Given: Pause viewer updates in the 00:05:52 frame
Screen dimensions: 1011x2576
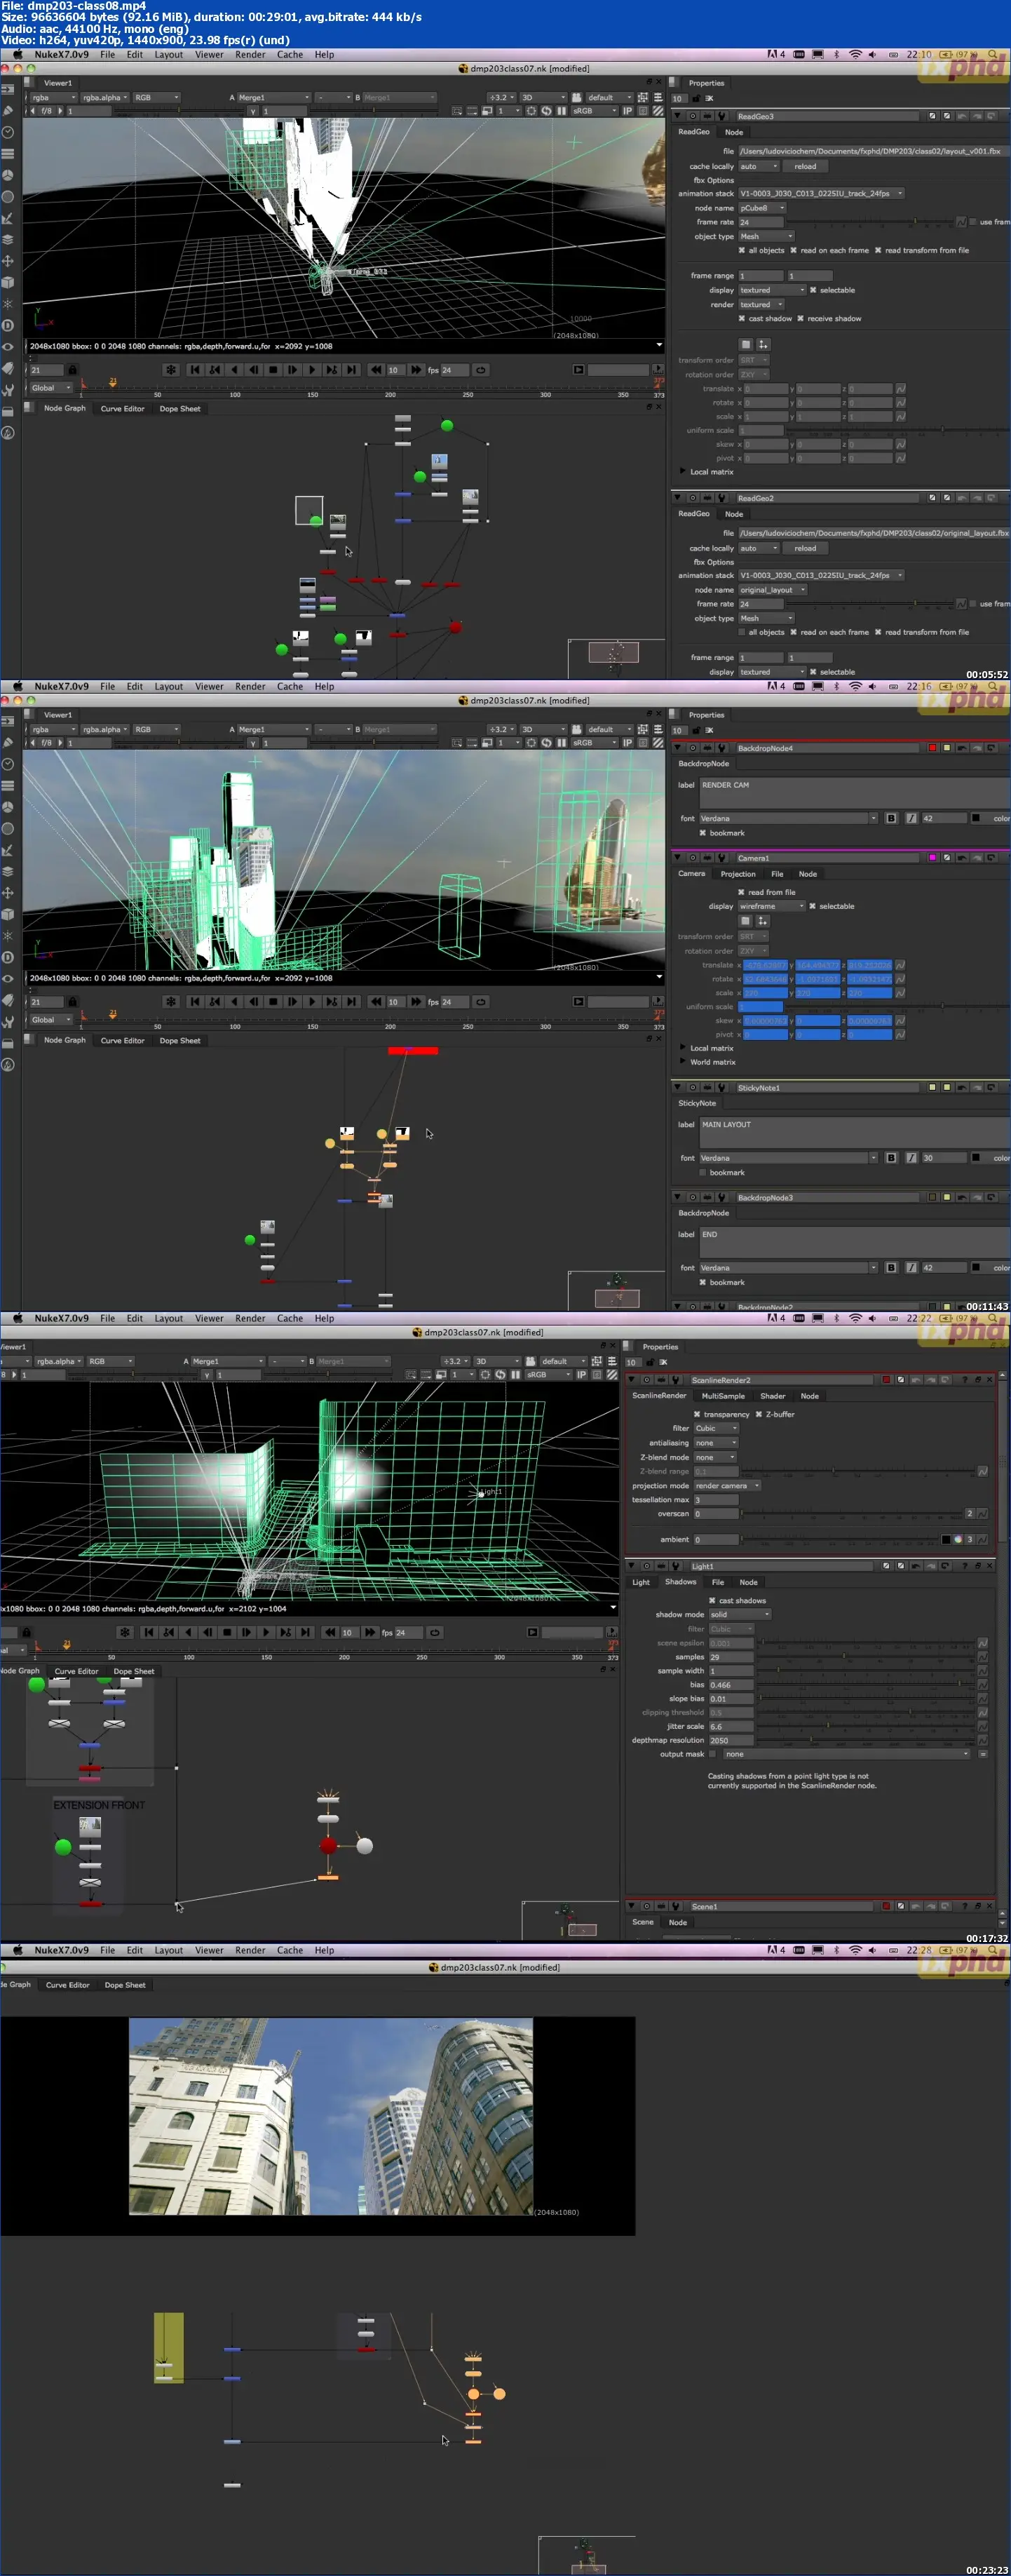Looking at the screenshot, I should pyautogui.click(x=562, y=111).
